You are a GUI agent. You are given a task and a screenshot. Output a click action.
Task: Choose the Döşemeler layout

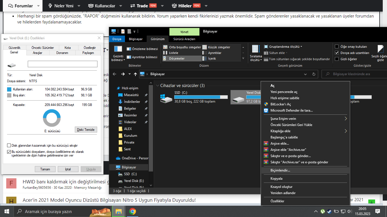pos(182,58)
